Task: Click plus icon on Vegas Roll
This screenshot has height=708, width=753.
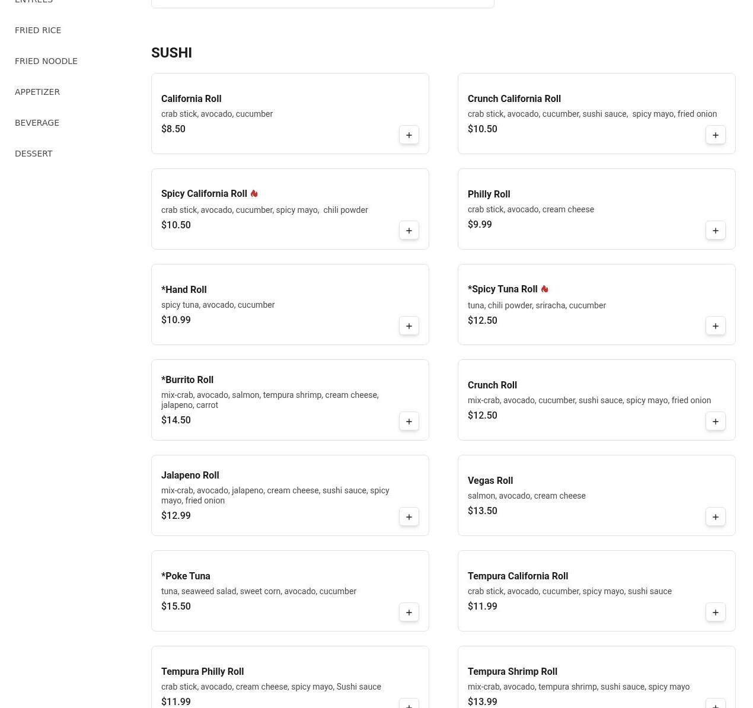Action: [715, 517]
